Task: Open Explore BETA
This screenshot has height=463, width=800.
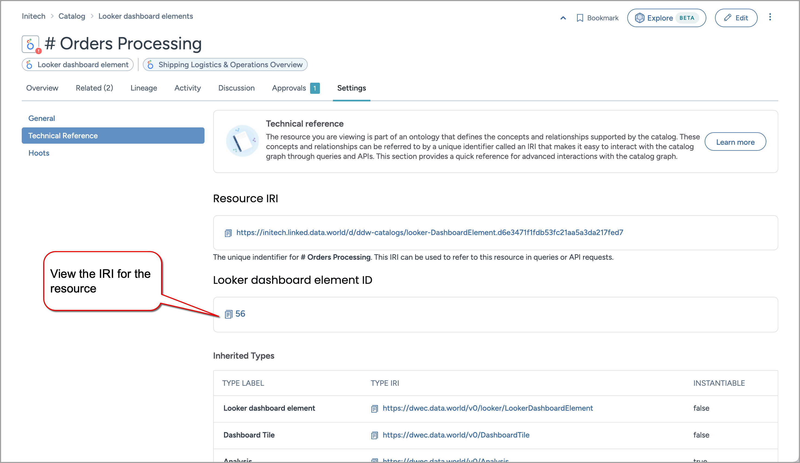Action: coord(666,18)
